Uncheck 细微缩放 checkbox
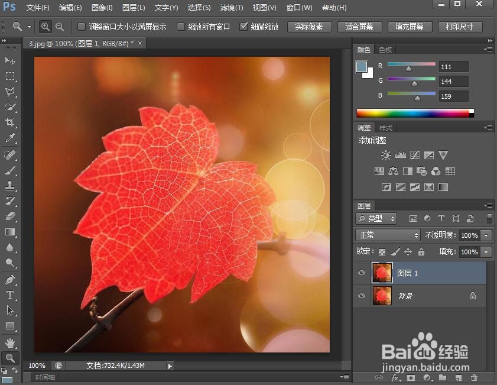This screenshot has height=385, width=497. click(x=243, y=27)
